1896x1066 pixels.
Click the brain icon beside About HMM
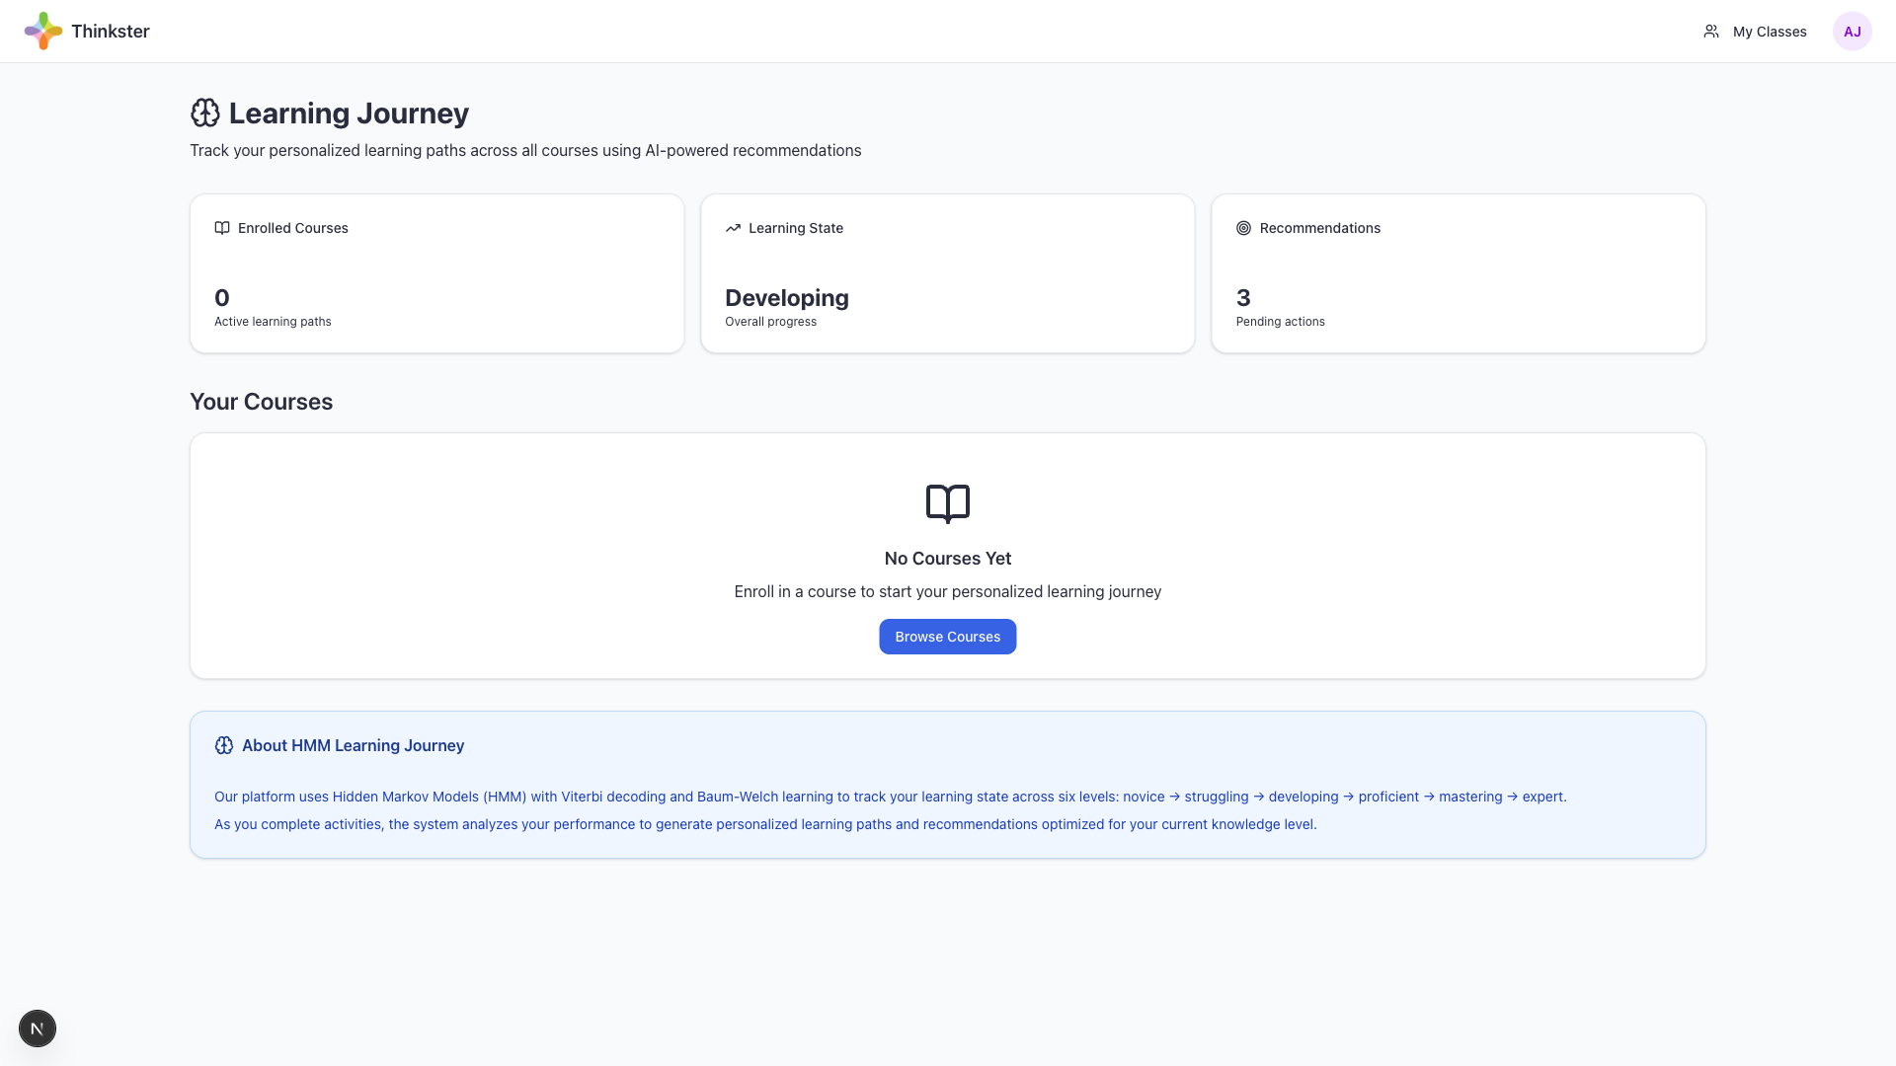click(224, 745)
